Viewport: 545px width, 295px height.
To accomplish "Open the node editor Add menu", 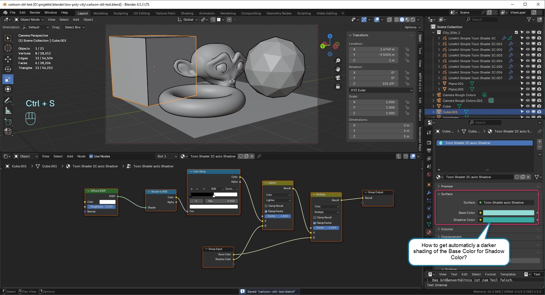I will (70, 156).
